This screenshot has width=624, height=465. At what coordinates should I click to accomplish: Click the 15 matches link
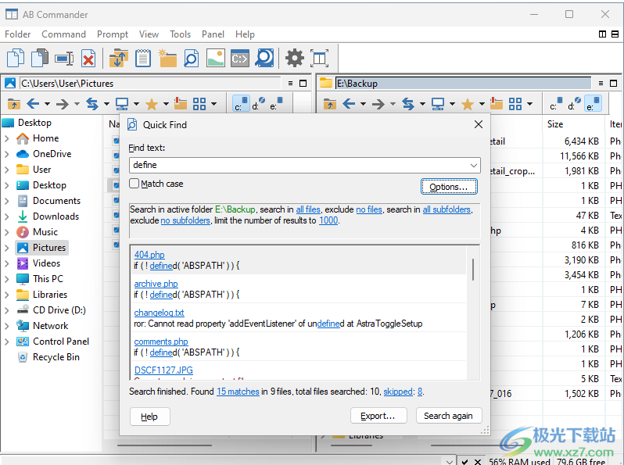click(x=238, y=392)
